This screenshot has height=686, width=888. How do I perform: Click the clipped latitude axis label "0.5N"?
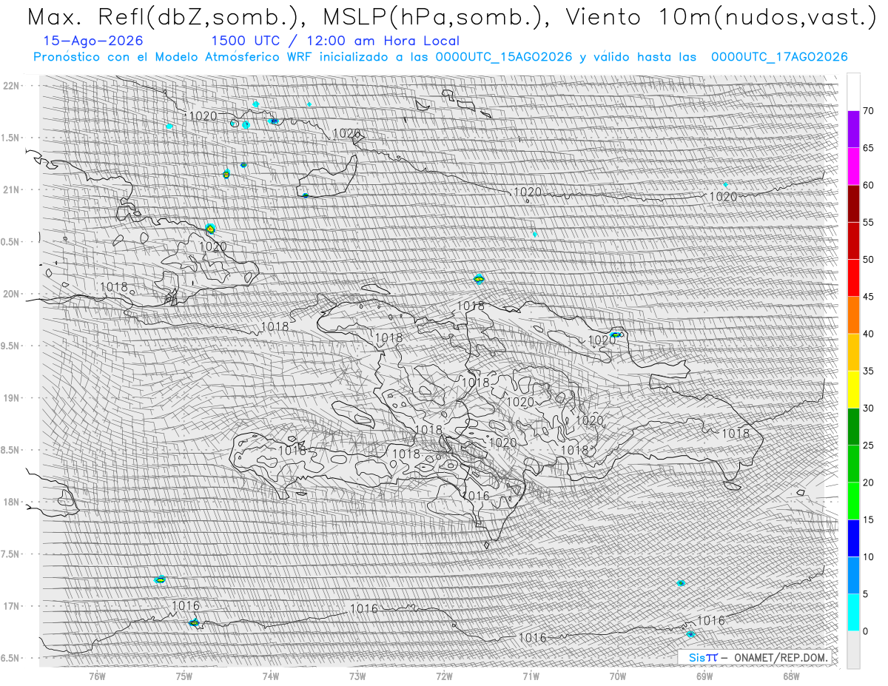click(11, 242)
